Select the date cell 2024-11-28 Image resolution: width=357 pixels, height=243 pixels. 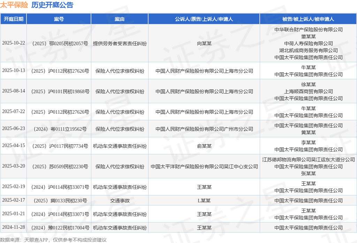(14, 227)
